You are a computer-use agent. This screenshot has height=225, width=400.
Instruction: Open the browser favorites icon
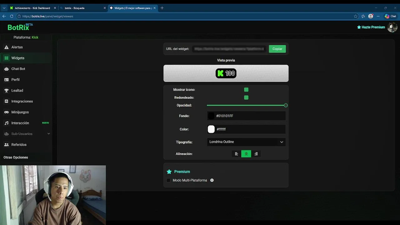[x=363, y=16]
